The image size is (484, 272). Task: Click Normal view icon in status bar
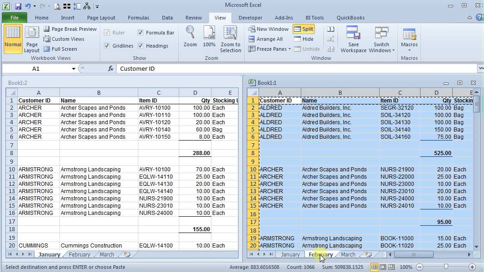(374, 267)
